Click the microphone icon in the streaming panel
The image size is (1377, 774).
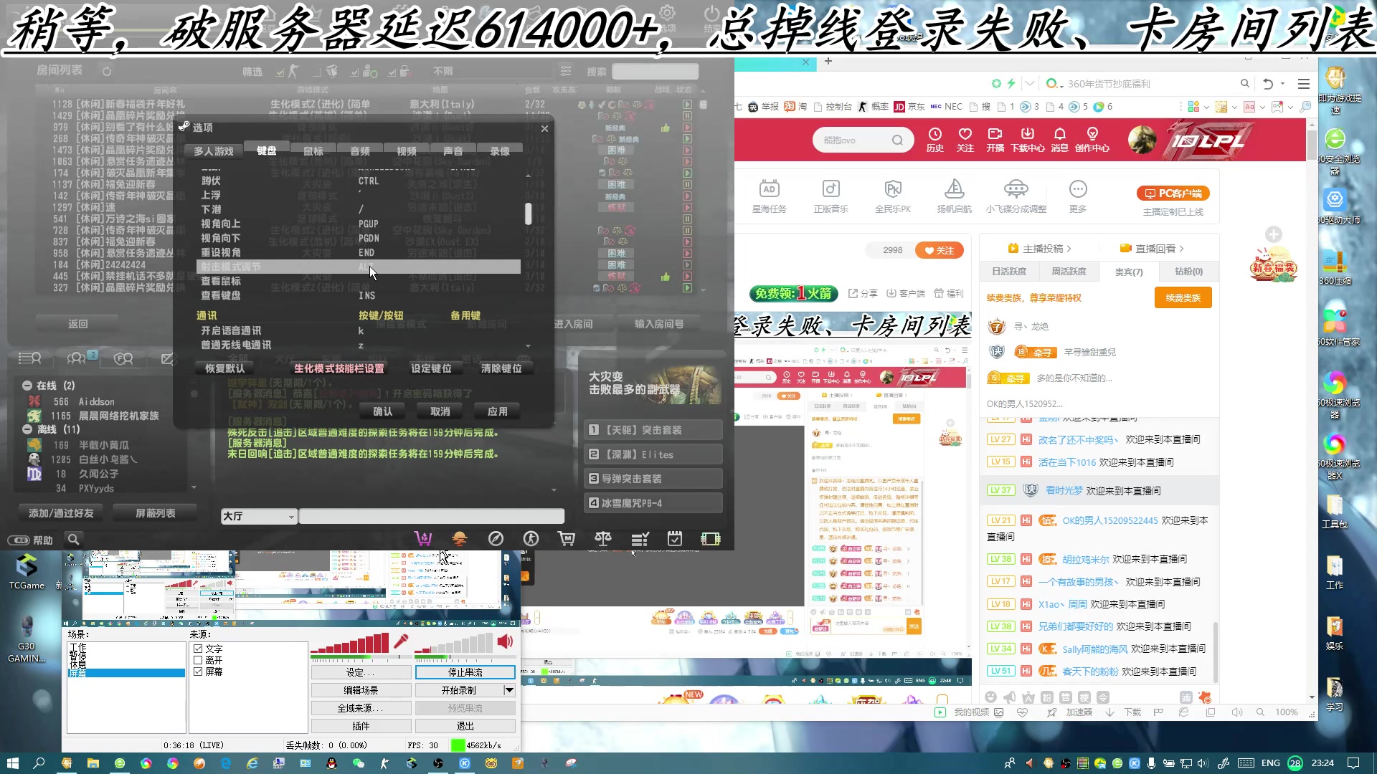tap(401, 641)
